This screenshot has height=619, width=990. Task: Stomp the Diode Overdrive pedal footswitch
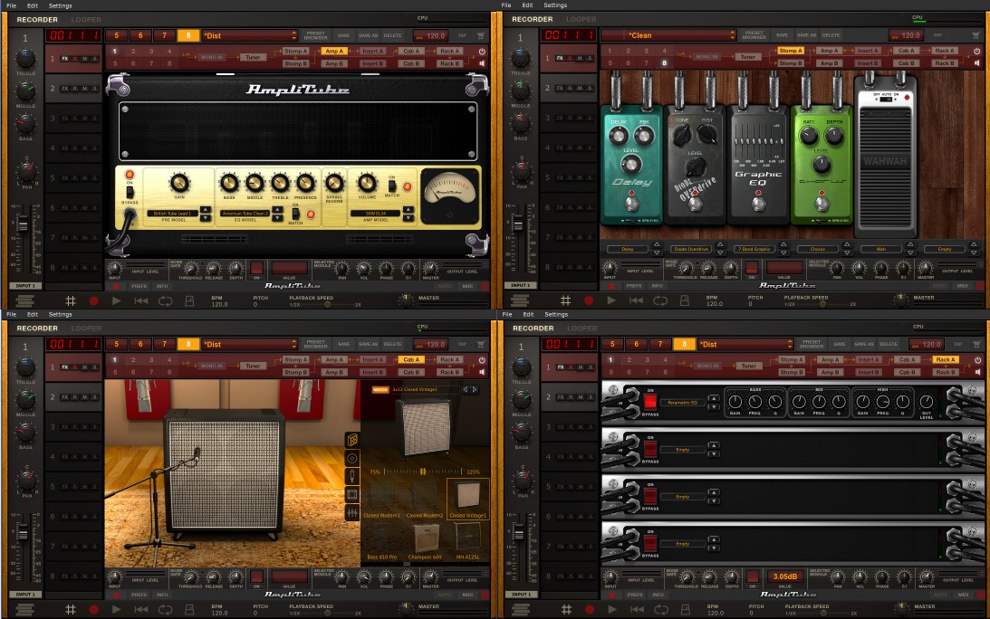695,204
